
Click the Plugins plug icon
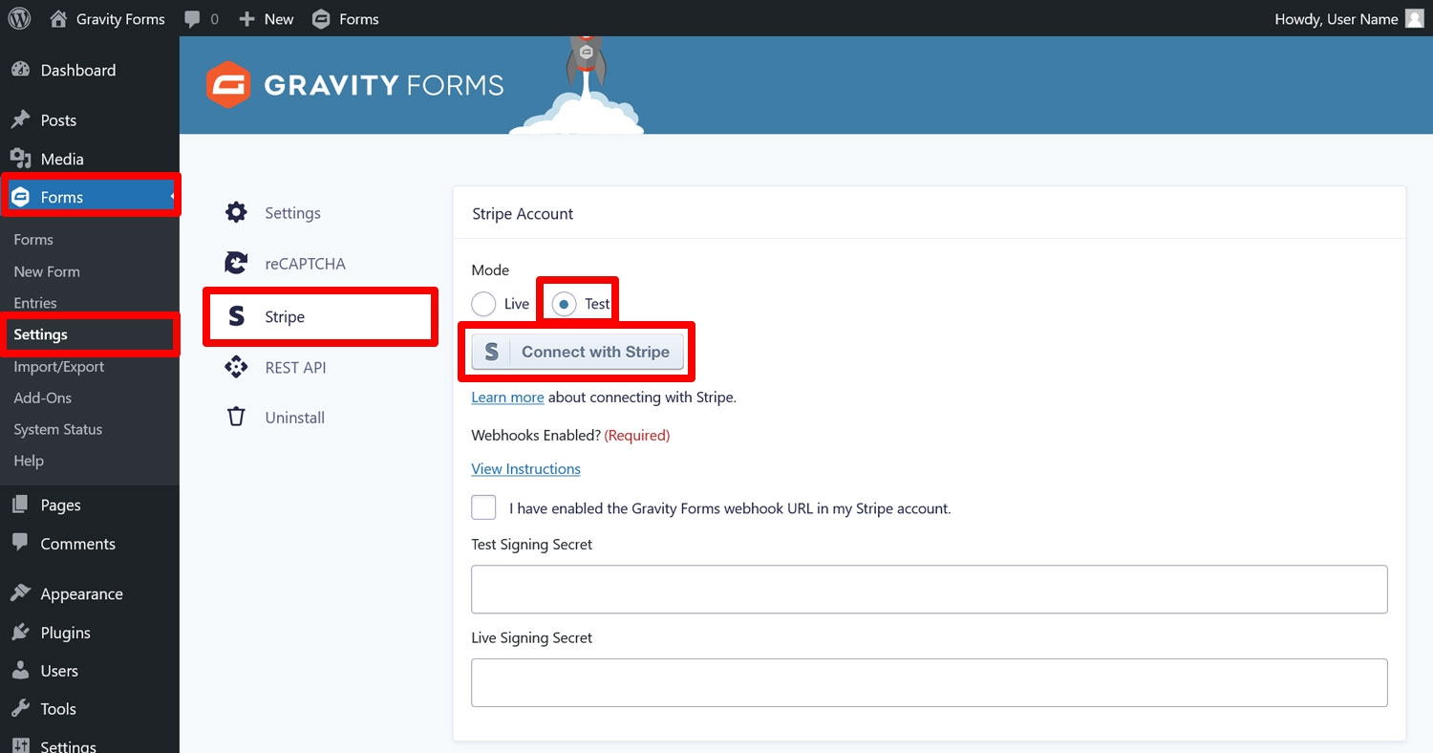click(x=20, y=633)
